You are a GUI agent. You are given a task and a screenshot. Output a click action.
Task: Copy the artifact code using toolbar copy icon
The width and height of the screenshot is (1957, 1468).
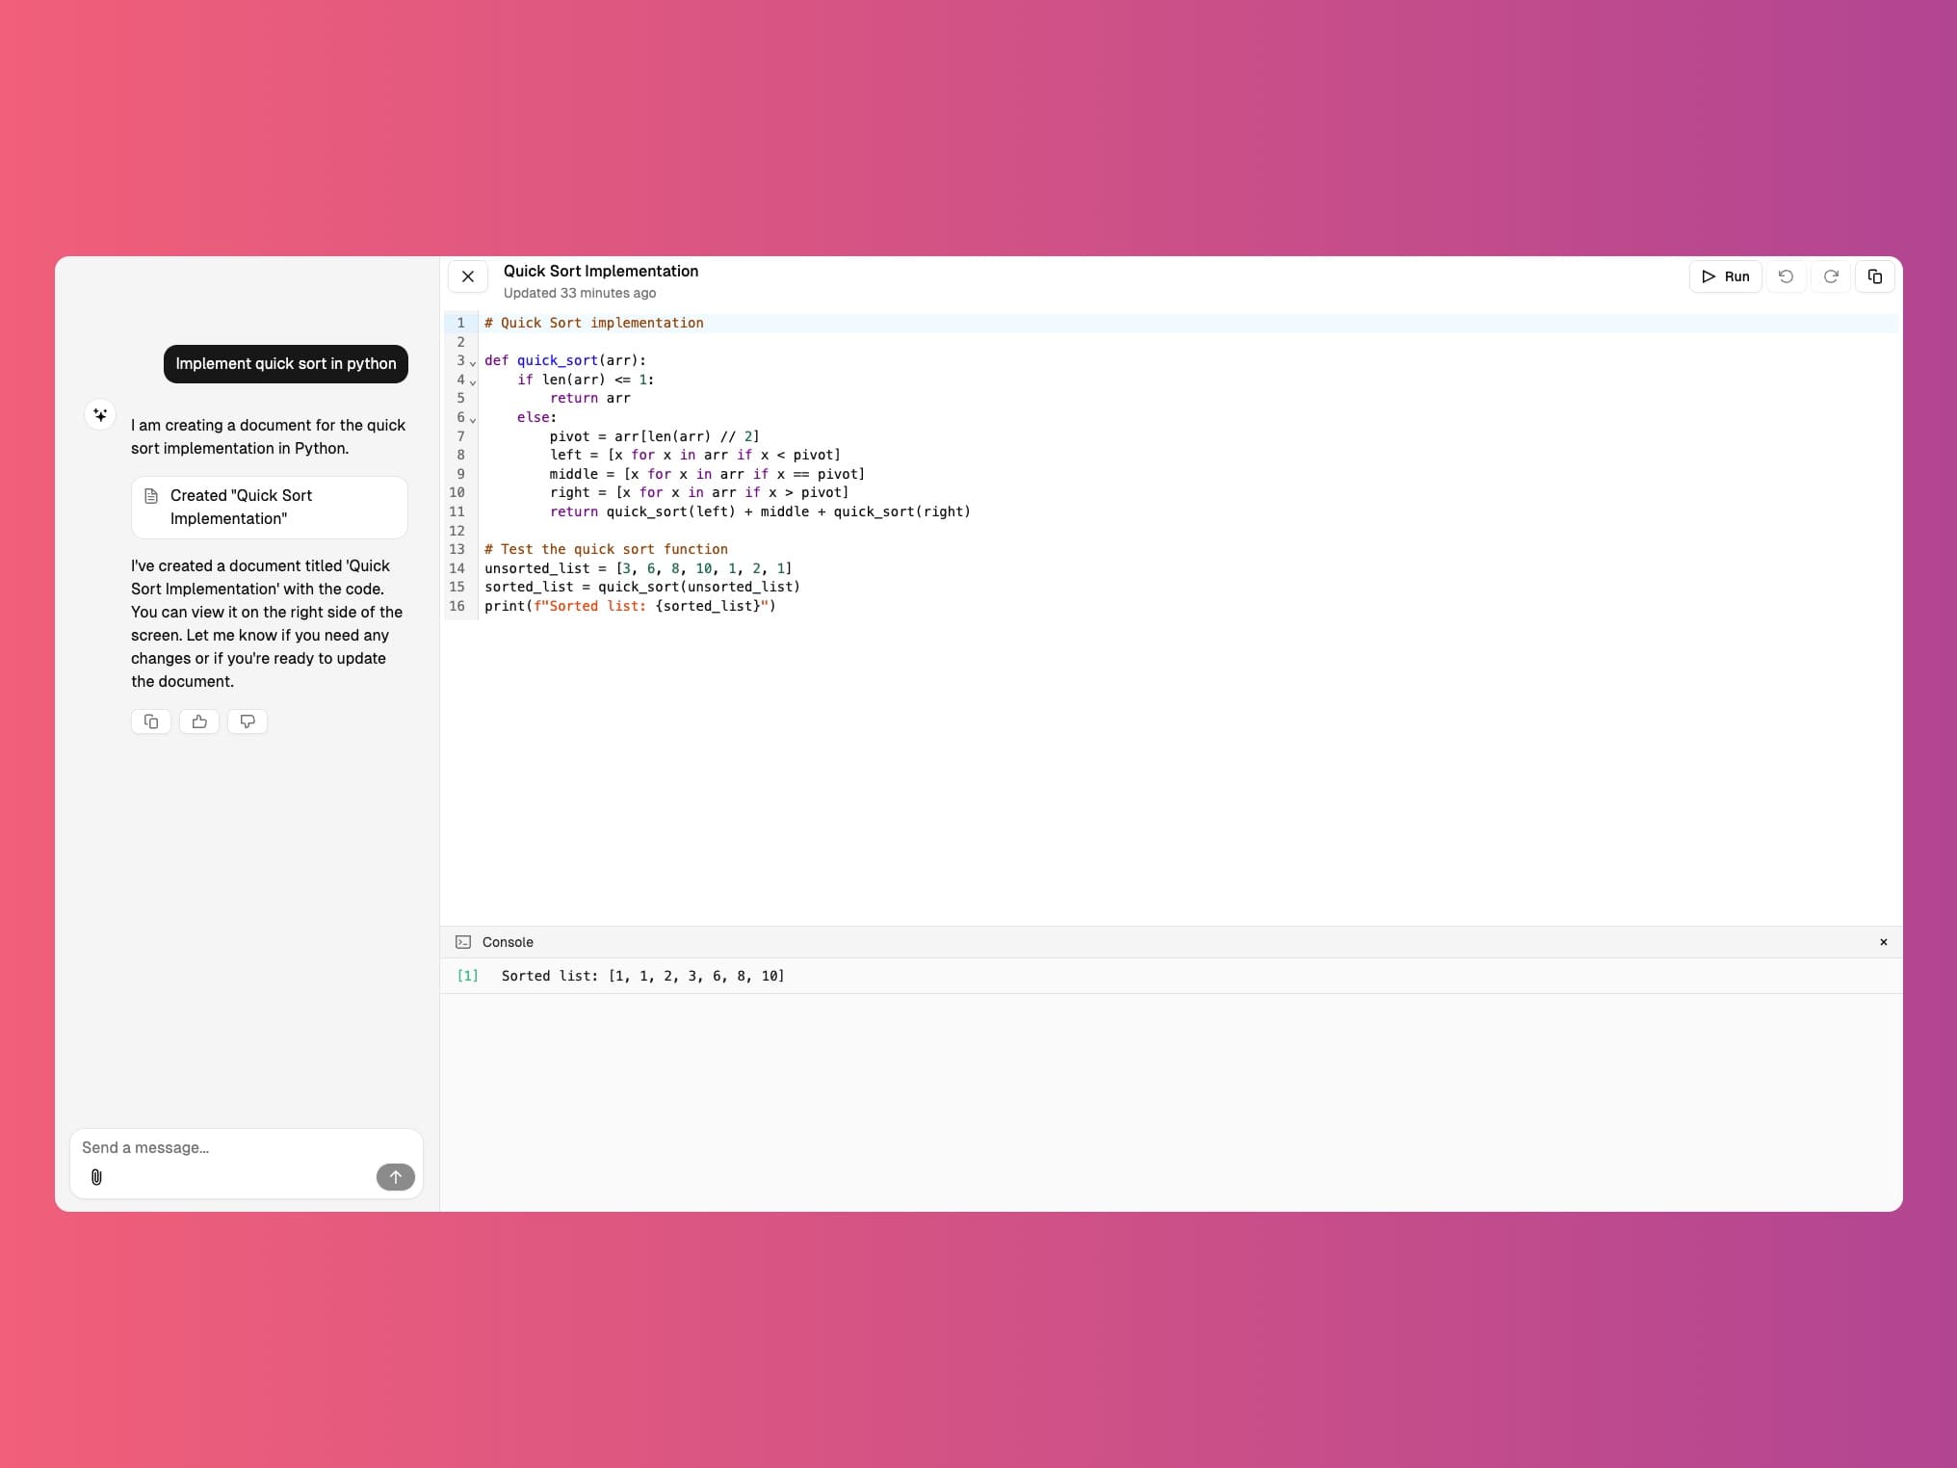point(1874,276)
